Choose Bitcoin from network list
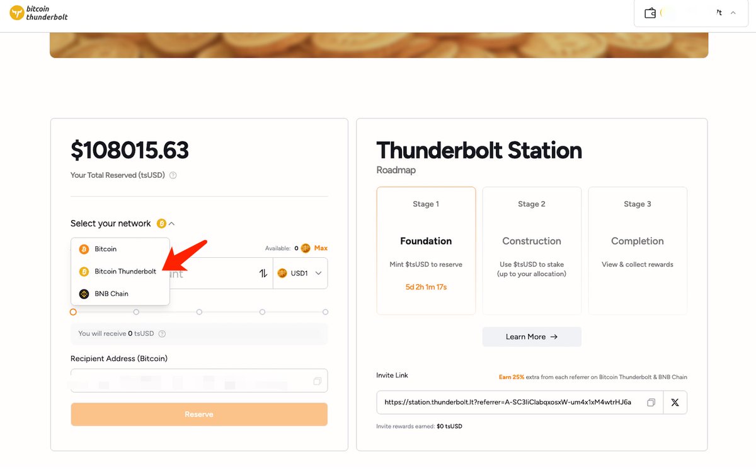Viewport: 756px width, 474px height. click(x=120, y=249)
